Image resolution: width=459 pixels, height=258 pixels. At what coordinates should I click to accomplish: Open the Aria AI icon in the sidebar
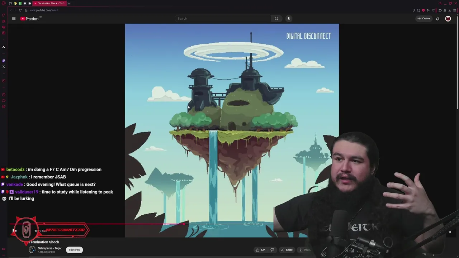click(x=4, y=47)
